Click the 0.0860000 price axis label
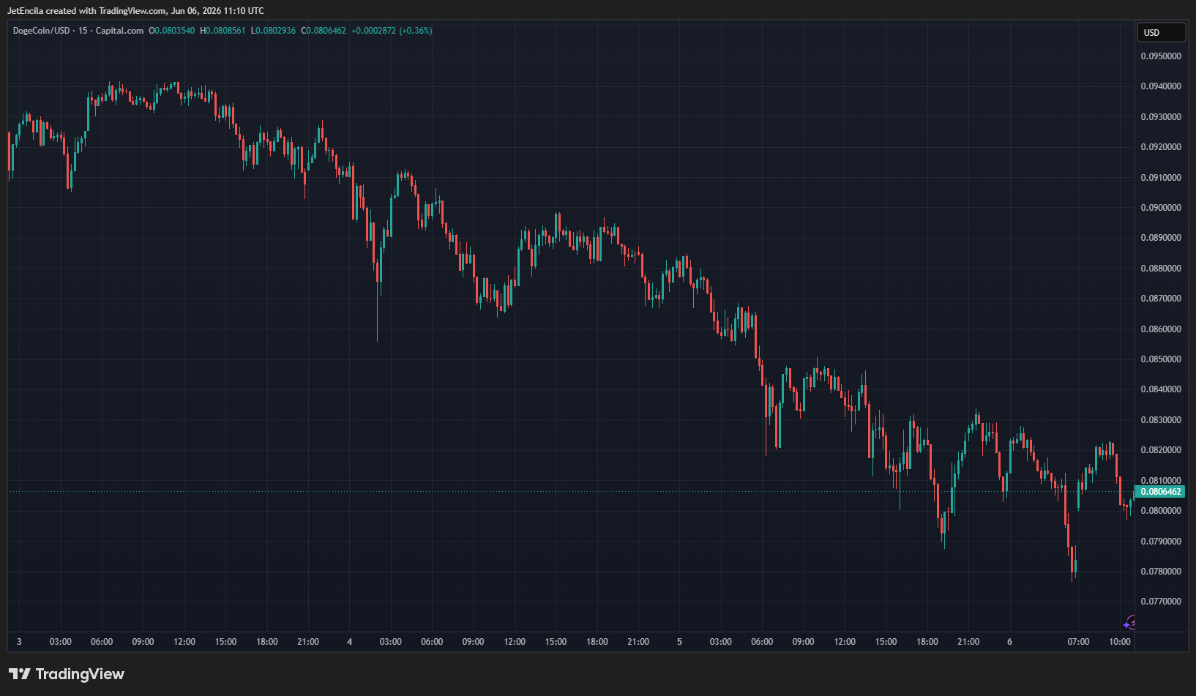Viewport: 1196px width, 696px height. pos(1161,329)
